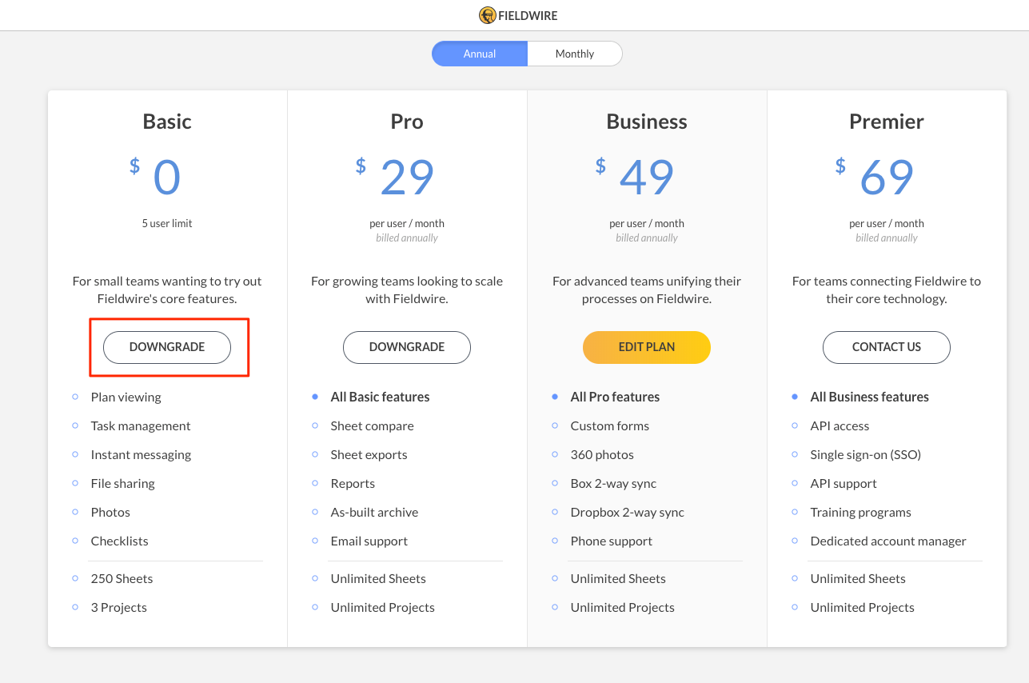Click Downgrade under Pro plan
Image resolution: width=1029 pixels, height=683 pixels.
407,347
